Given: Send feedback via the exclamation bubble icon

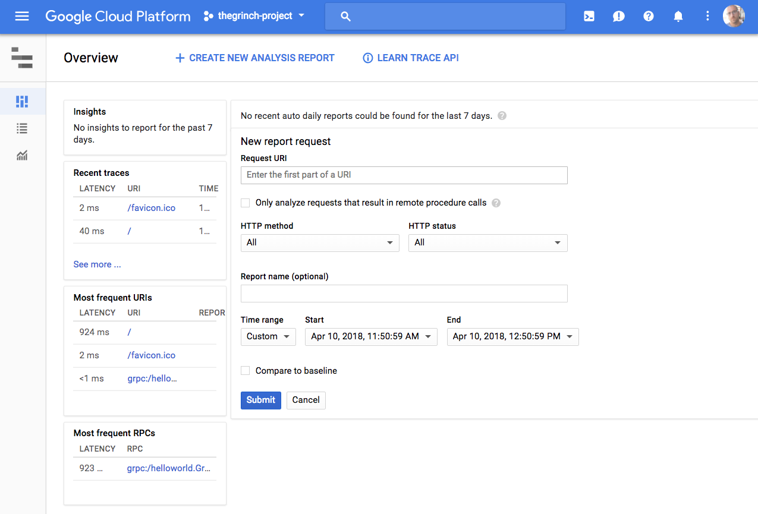Looking at the screenshot, I should tap(618, 16).
